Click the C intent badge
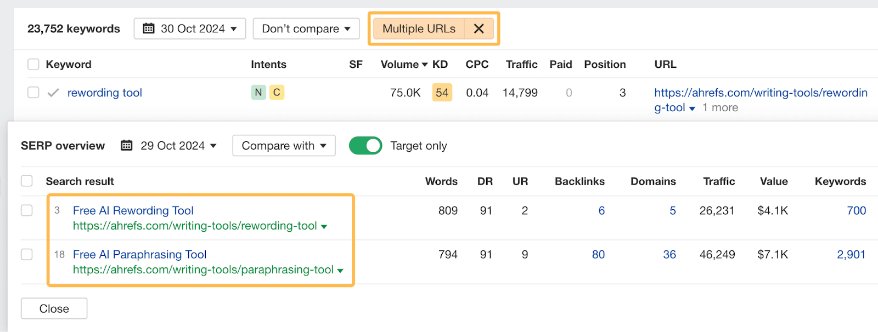Image resolution: width=878 pixels, height=332 pixels. [x=277, y=93]
